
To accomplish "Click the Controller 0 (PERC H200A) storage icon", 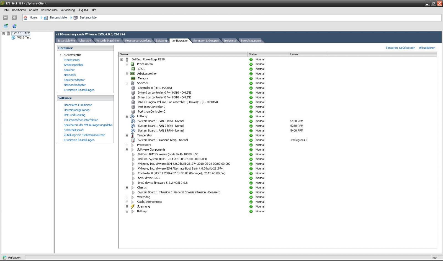I will [x=133, y=88].
